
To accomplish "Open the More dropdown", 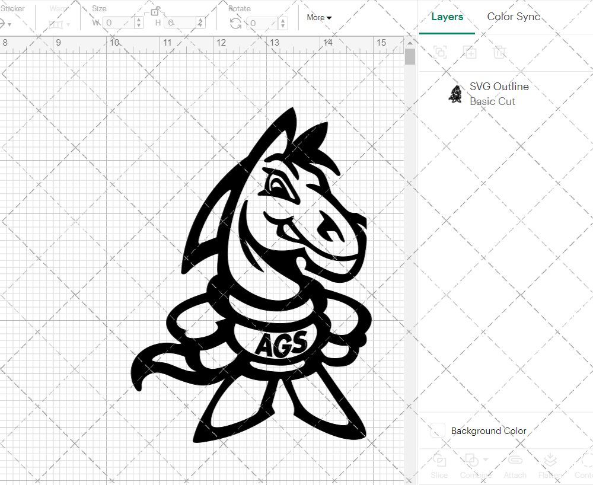I will (318, 18).
